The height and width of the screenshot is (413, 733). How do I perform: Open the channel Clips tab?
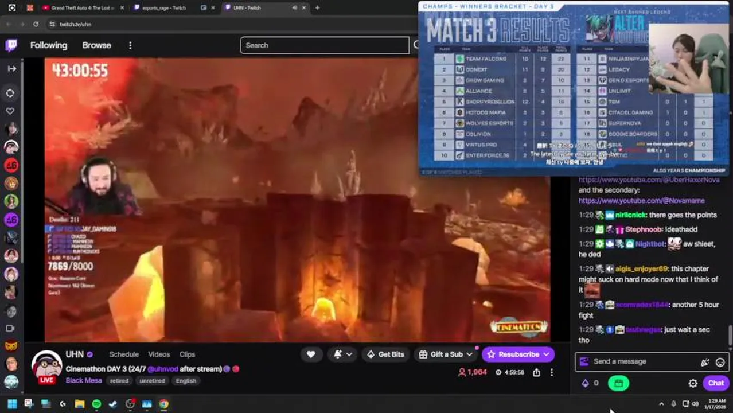tap(187, 354)
